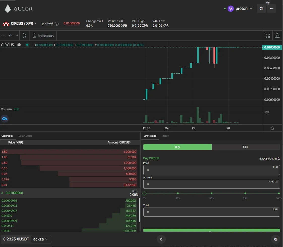Expand the CIRCUS / XPR pair selector
283x247 pixels.
coord(35,23)
